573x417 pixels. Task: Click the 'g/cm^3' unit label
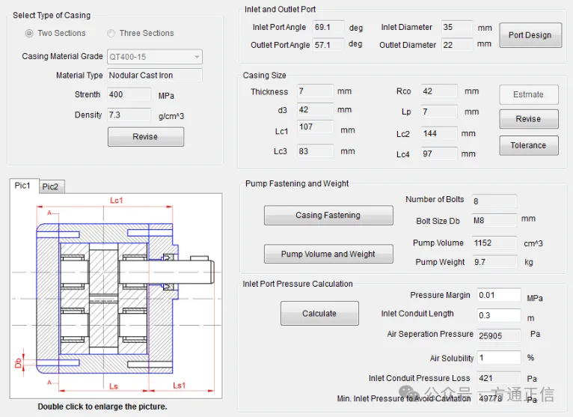[171, 116]
